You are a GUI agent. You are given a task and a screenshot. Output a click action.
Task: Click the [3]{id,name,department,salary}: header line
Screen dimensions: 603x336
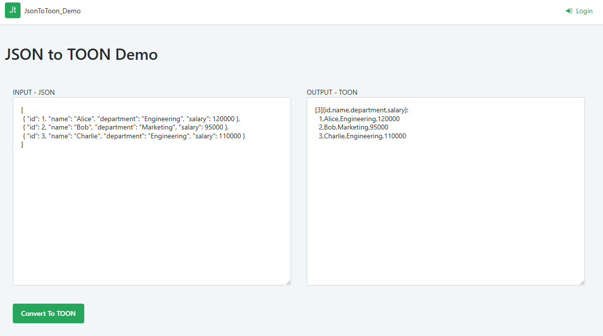[x=362, y=110]
